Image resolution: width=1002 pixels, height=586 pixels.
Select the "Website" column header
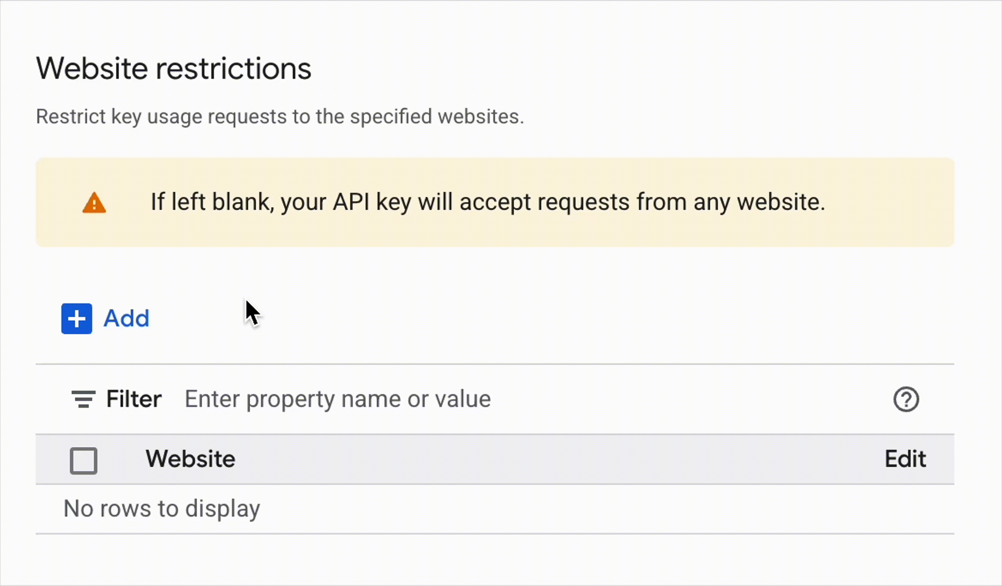tap(191, 459)
